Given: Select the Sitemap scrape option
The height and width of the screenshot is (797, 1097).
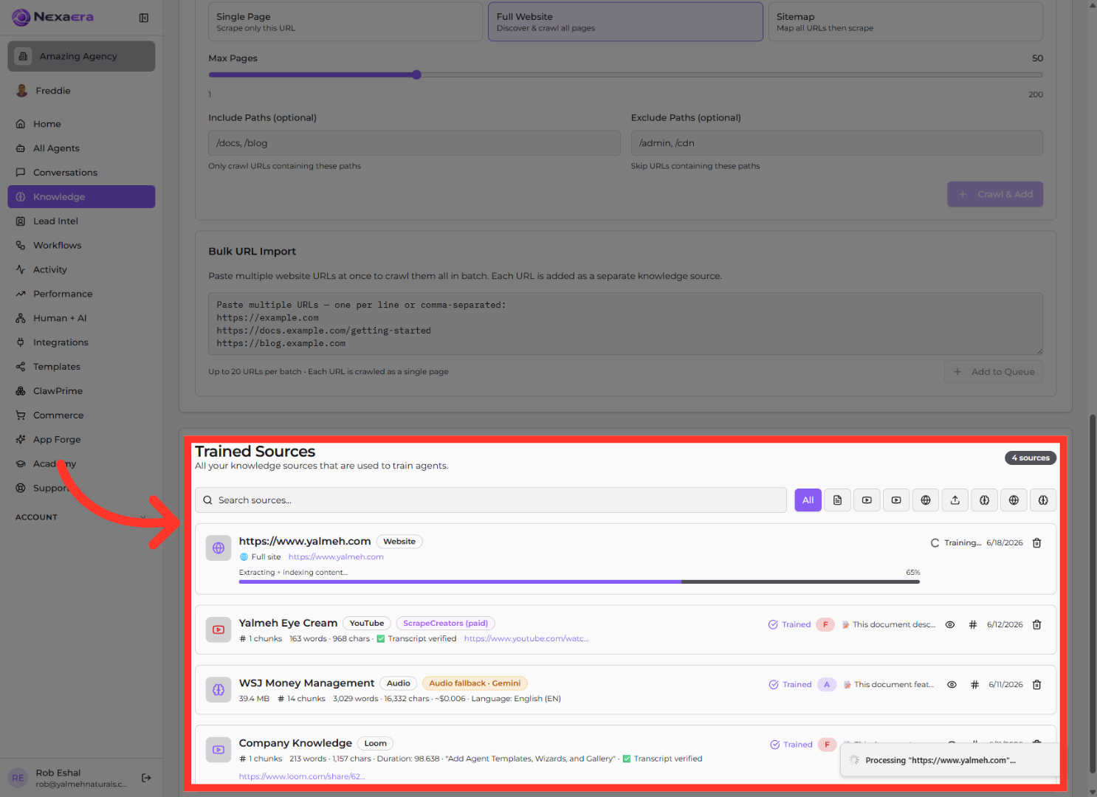Looking at the screenshot, I should (x=906, y=21).
